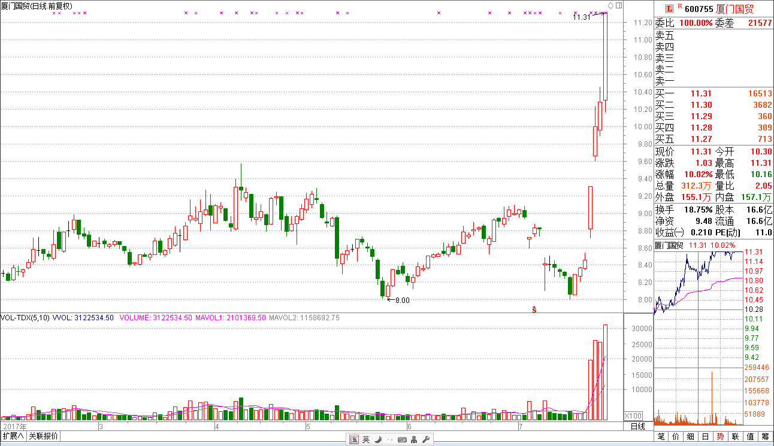Click the red S marker below the chart
Screen dimensions: 774x446
534,309
